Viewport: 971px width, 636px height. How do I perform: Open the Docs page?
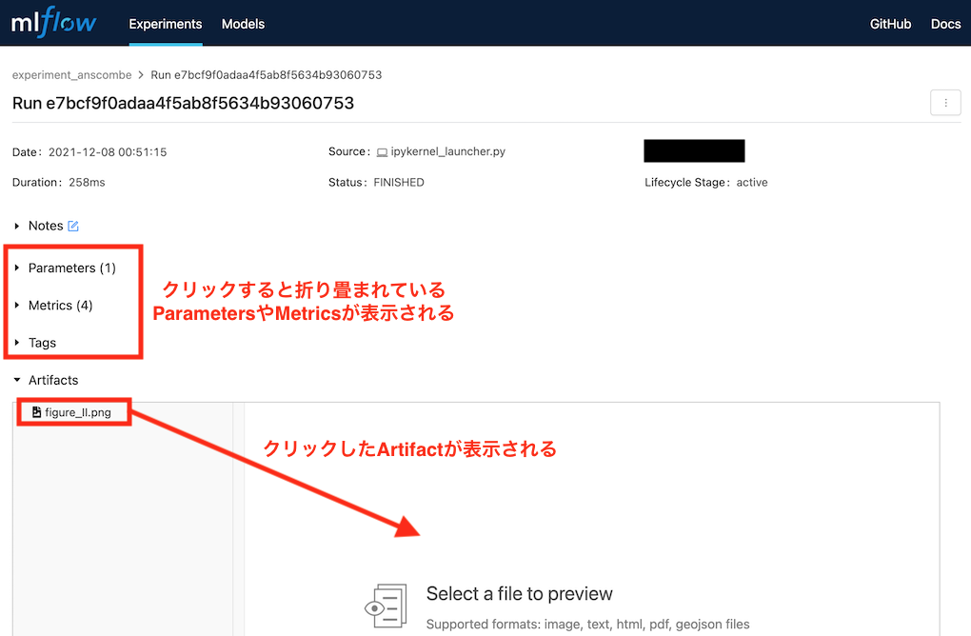tap(945, 24)
